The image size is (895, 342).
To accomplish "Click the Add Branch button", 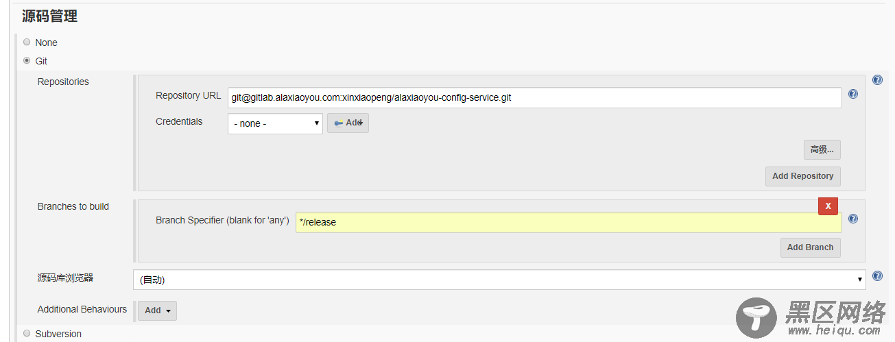I will [810, 247].
